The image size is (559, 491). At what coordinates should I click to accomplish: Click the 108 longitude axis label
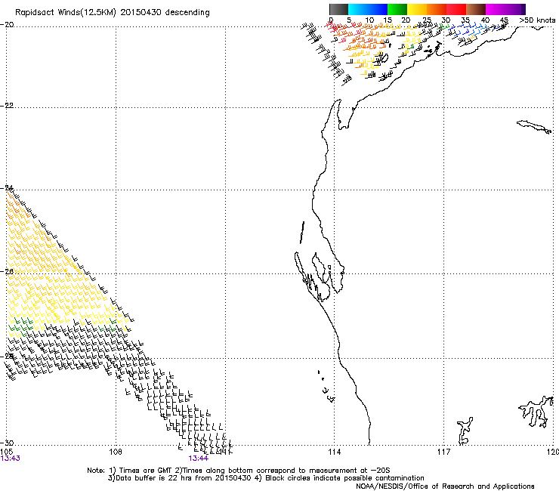tap(116, 452)
